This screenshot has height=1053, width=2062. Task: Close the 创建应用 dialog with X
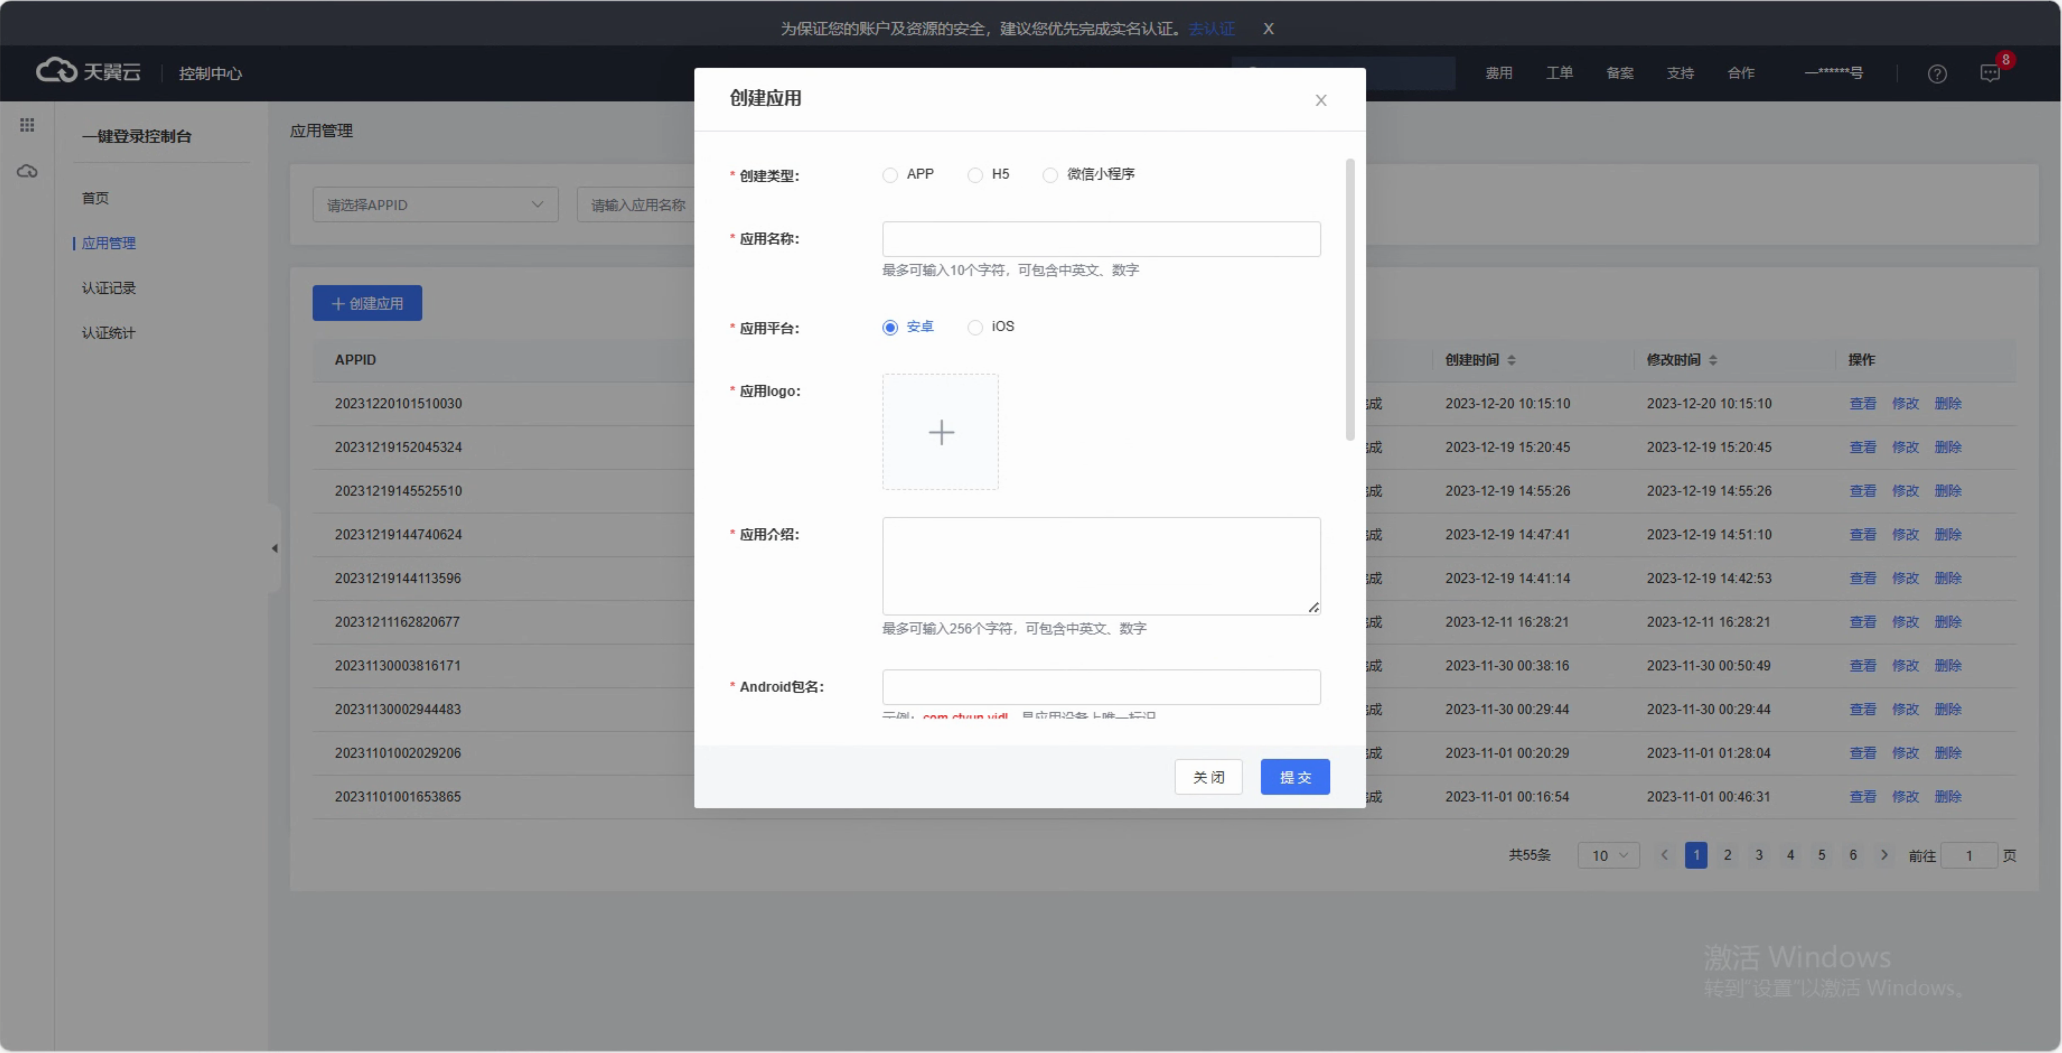[1321, 101]
